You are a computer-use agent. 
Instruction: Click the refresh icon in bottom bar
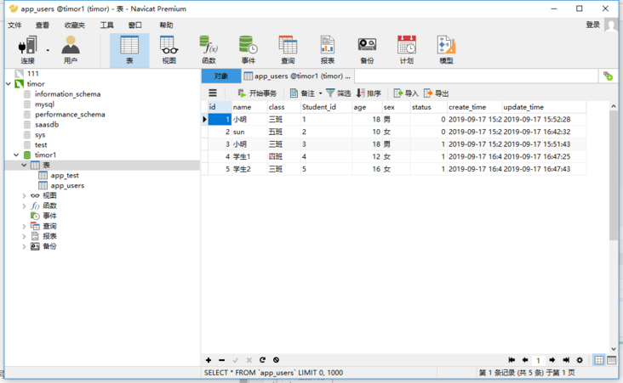[262, 360]
